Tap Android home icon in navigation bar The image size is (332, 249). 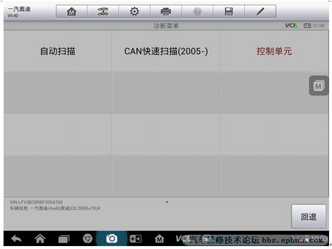click(40, 239)
